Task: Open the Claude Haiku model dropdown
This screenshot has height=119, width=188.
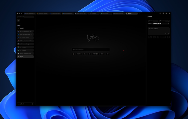Action: [x=164, y=21]
